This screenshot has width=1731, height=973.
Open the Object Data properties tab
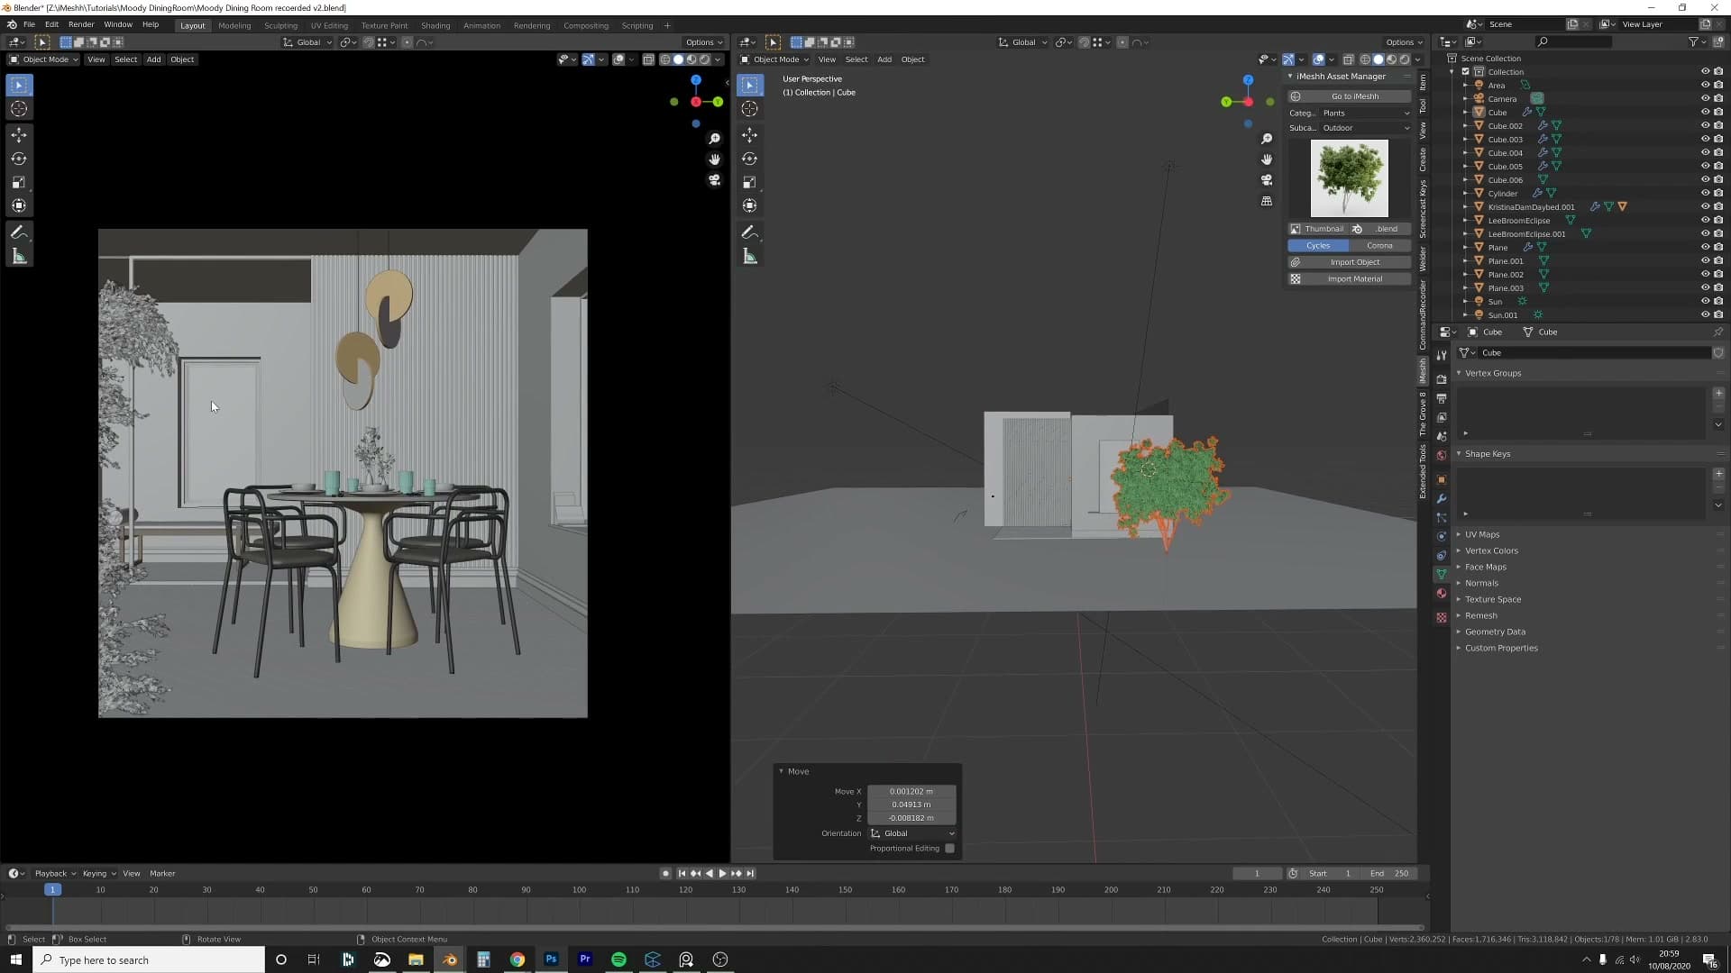pos(1442,574)
